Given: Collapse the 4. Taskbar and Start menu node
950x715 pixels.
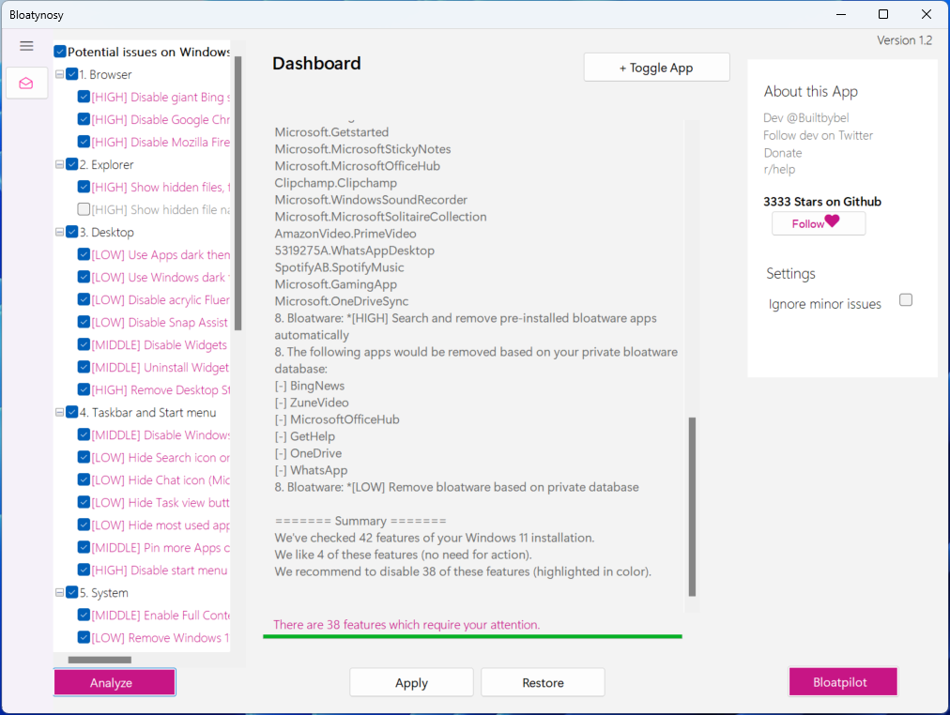Looking at the screenshot, I should 59,412.
